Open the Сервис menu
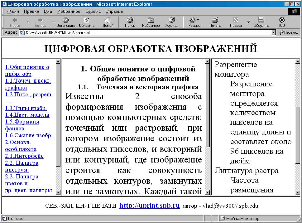Image resolution: width=302 pixels, height=223 pixels. [x=93, y=11]
